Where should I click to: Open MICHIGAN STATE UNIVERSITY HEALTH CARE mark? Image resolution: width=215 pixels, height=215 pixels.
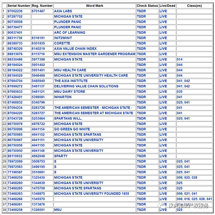[x=91, y=75]
